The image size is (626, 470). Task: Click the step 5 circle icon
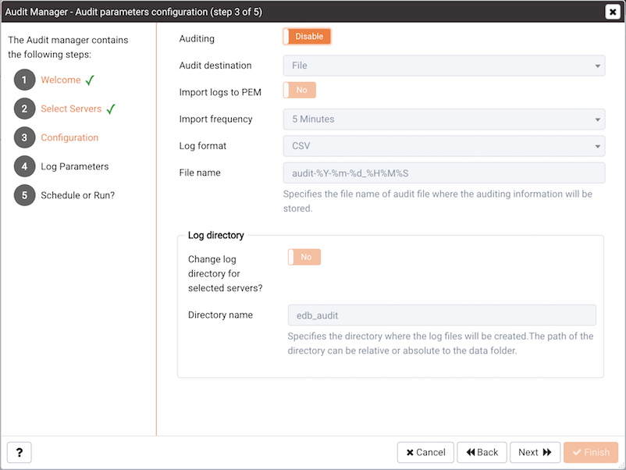click(x=24, y=195)
